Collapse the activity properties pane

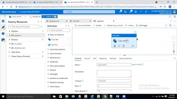(x=175, y=59)
